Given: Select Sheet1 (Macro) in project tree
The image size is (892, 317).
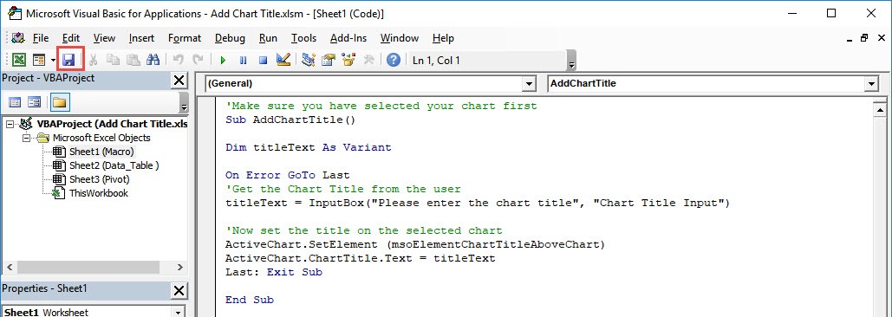Looking at the screenshot, I should click(x=101, y=152).
